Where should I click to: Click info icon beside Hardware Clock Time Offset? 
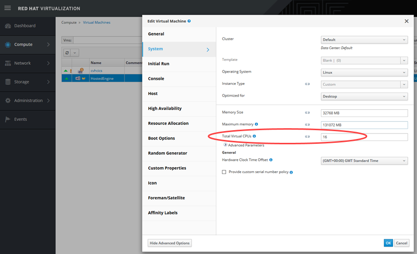(x=271, y=160)
